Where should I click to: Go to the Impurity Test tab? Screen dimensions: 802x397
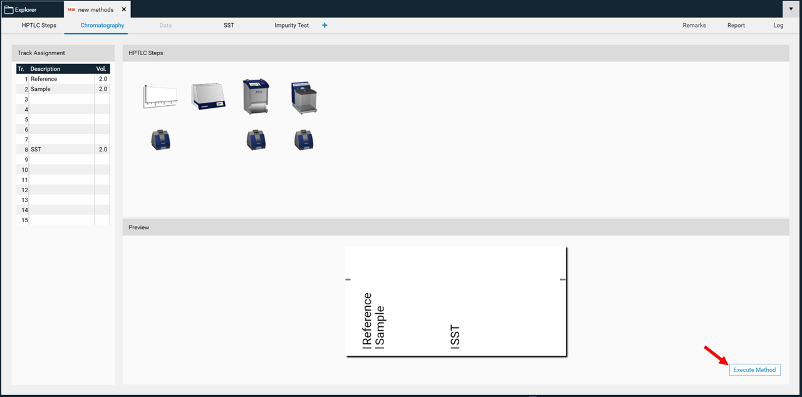click(291, 26)
